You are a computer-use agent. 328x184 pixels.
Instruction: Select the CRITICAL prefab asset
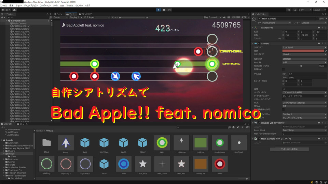tap(104, 144)
